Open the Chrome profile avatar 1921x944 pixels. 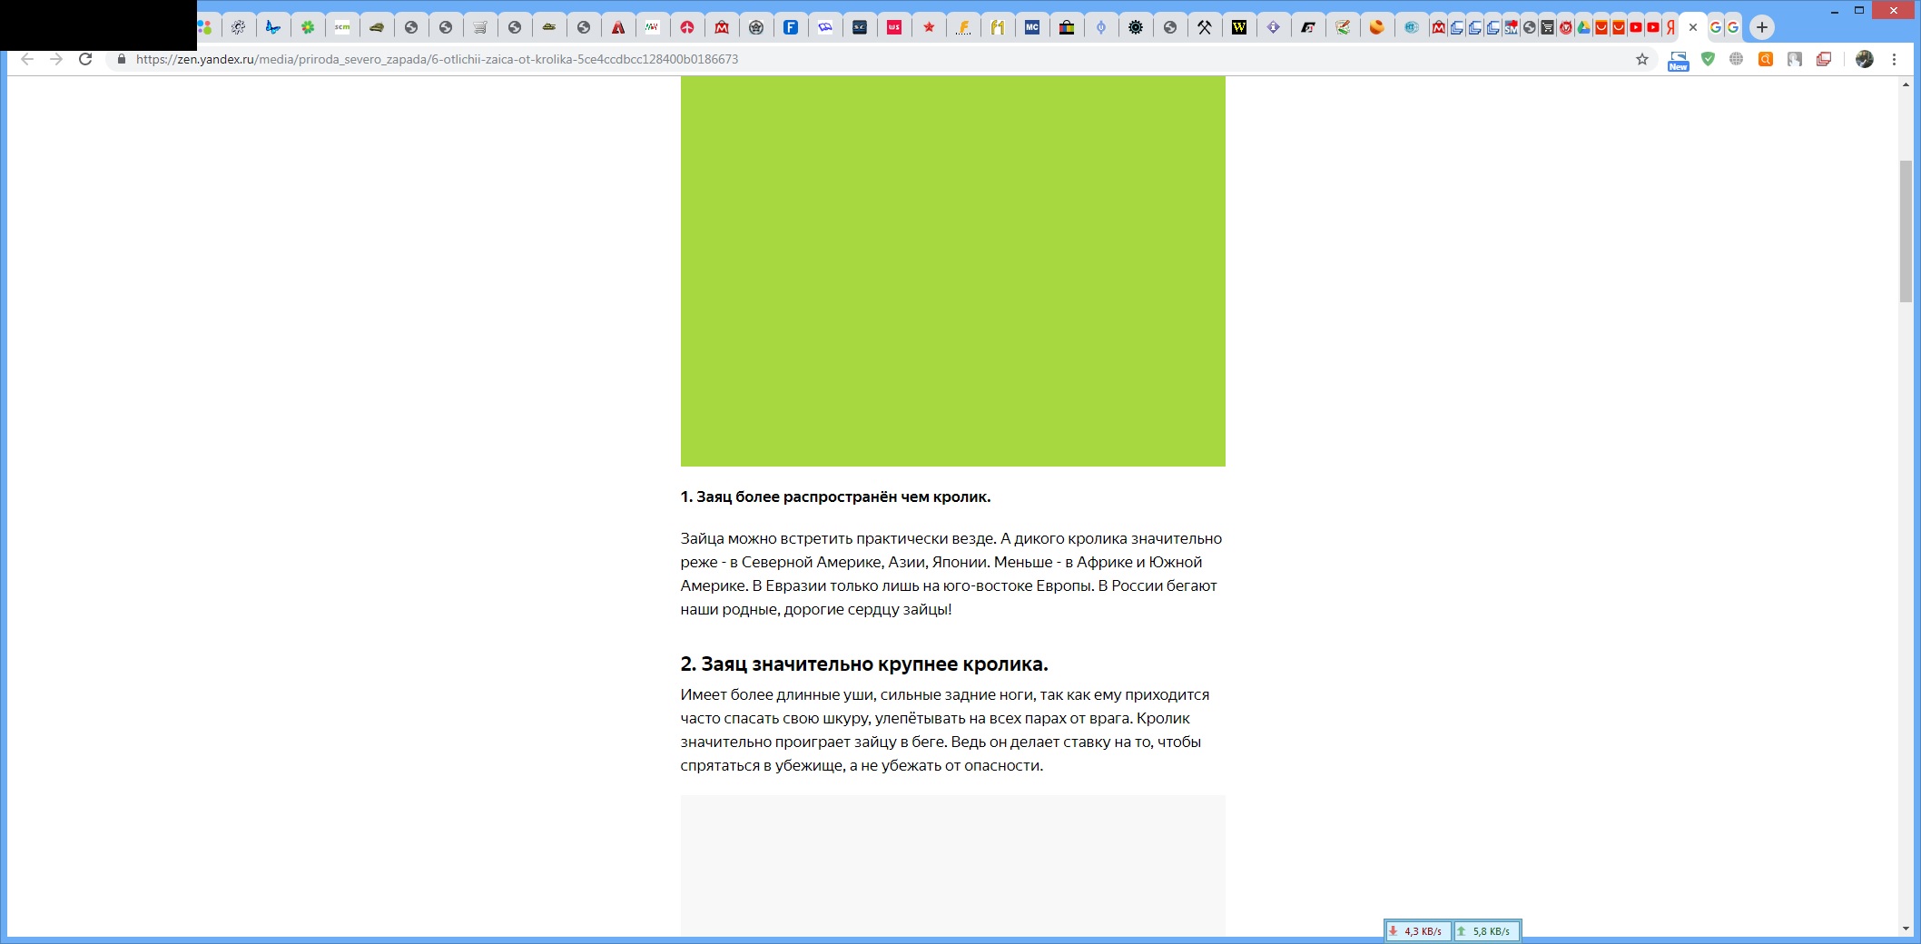(1865, 59)
